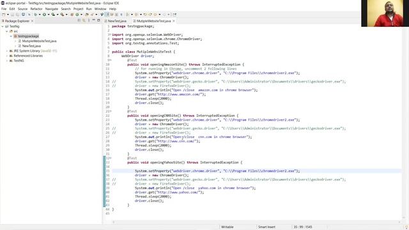Click the Next Annotation toolbar icon
Image resolution: width=409 pixels, height=230 pixels.
click(x=128, y=15)
